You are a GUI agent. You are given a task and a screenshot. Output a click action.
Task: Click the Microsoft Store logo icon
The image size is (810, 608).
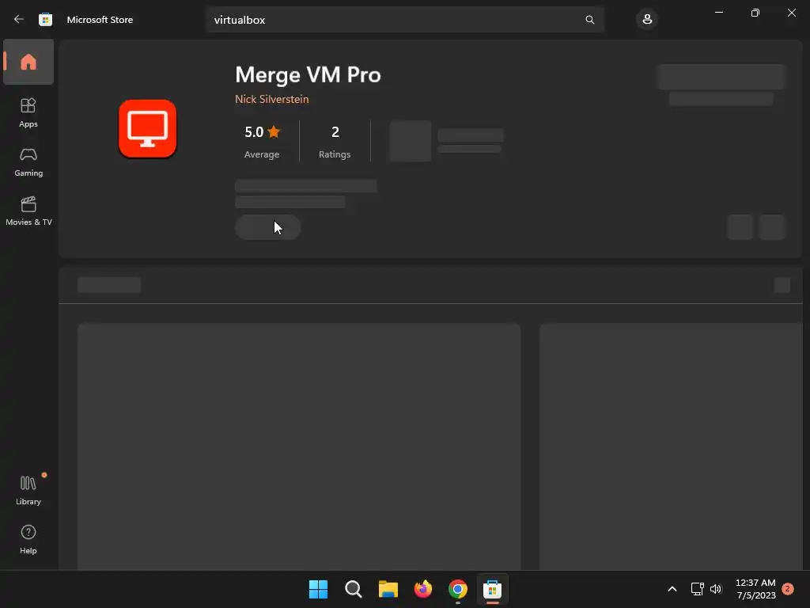tap(45, 19)
